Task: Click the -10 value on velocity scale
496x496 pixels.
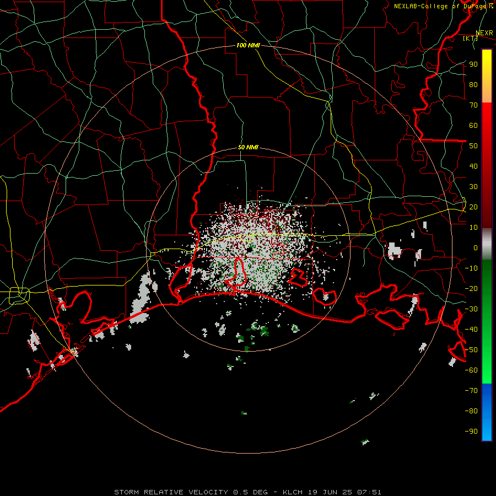Action: tap(471, 268)
